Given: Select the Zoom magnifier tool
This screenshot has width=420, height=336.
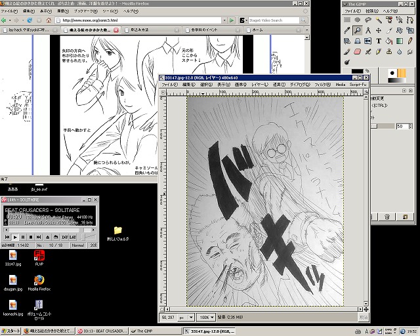Looking at the screenshot, I should click(357, 30).
